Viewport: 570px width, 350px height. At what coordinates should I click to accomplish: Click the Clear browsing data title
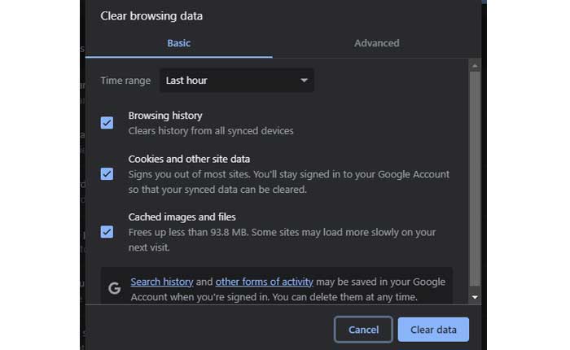click(151, 15)
